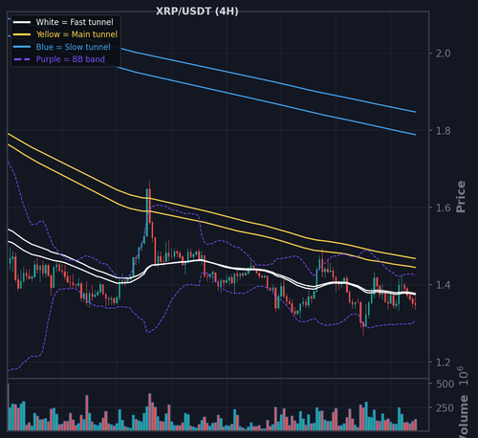This screenshot has width=478, height=438.
Task: Click the blue line sample in legend
Action: (22, 47)
